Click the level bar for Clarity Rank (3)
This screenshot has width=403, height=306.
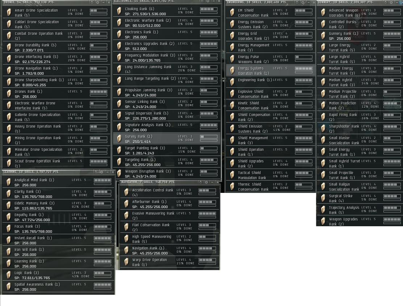point(103,192)
